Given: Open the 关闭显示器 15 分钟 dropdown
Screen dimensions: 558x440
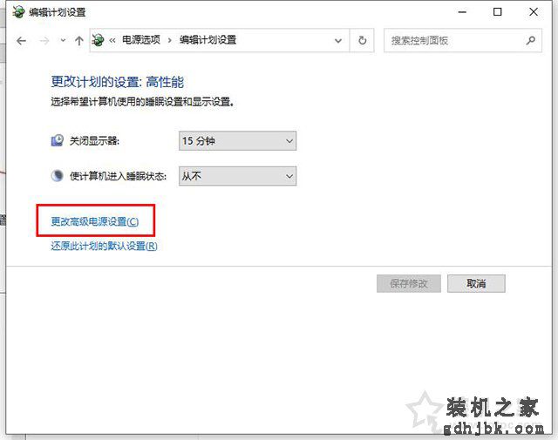Looking at the screenshot, I should pyautogui.click(x=237, y=141).
